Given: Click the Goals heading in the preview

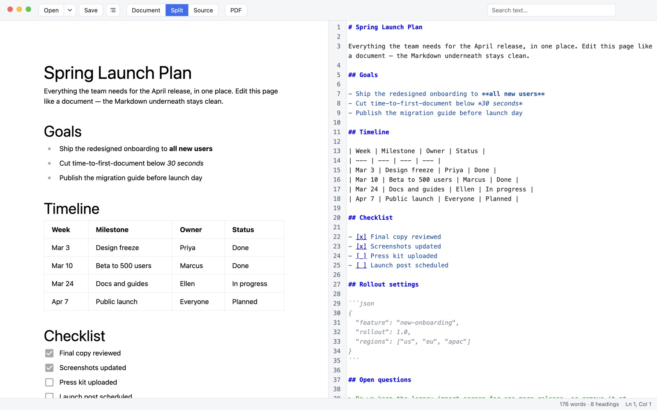Looking at the screenshot, I should [63, 132].
